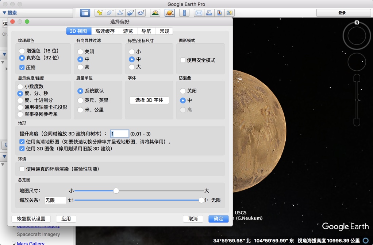Open the 游览 tab
The image size is (373, 245).
click(x=128, y=31)
